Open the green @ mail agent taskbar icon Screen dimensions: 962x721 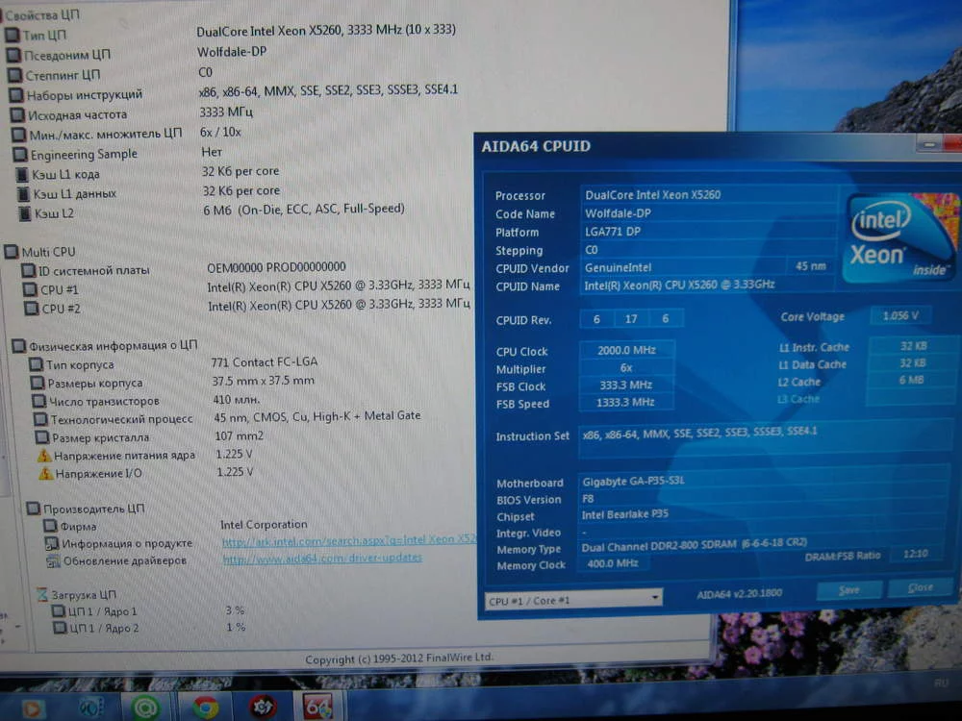click(146, 707)
